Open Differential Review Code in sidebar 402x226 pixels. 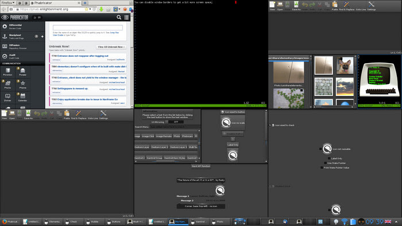click(22, 26)
